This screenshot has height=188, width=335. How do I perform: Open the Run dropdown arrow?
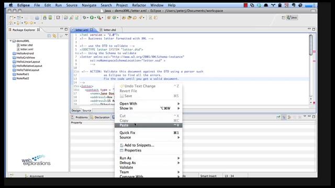[x=95, y=18]
